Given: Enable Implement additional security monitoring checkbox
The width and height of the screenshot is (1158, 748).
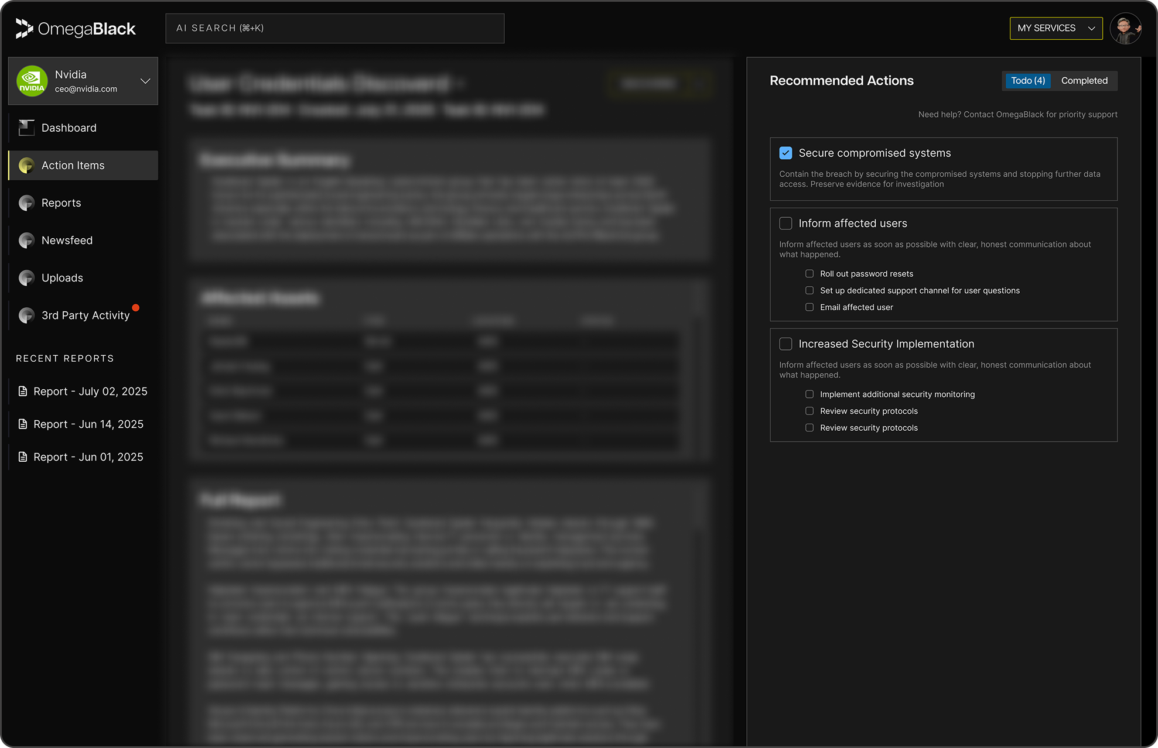Looking at the screenshot, I should 809,394.
